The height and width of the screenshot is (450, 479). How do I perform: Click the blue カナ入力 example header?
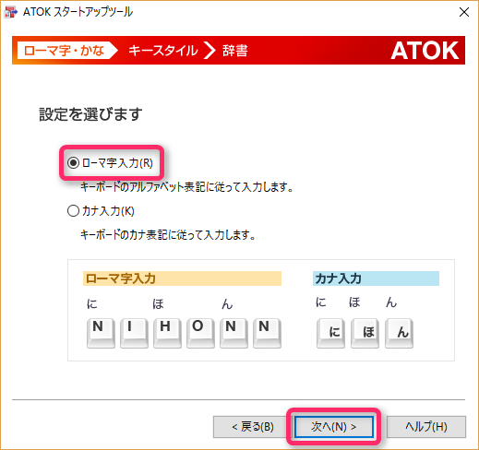click(x=376, y=278)
